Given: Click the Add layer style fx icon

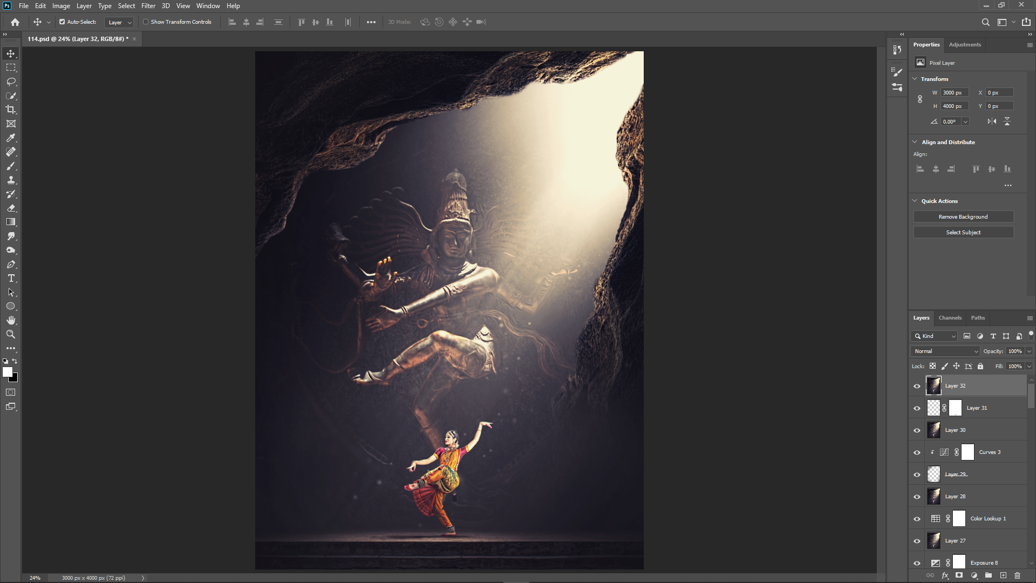Looking at the screenshot, I should click(x=945, y=575).
